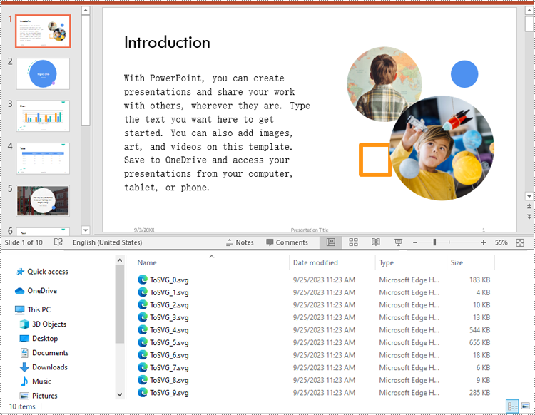The width and height of the screenshot is (535, 415).
Task: Select This PC in Explorer sidebar
Action: (x=33, y=309)
